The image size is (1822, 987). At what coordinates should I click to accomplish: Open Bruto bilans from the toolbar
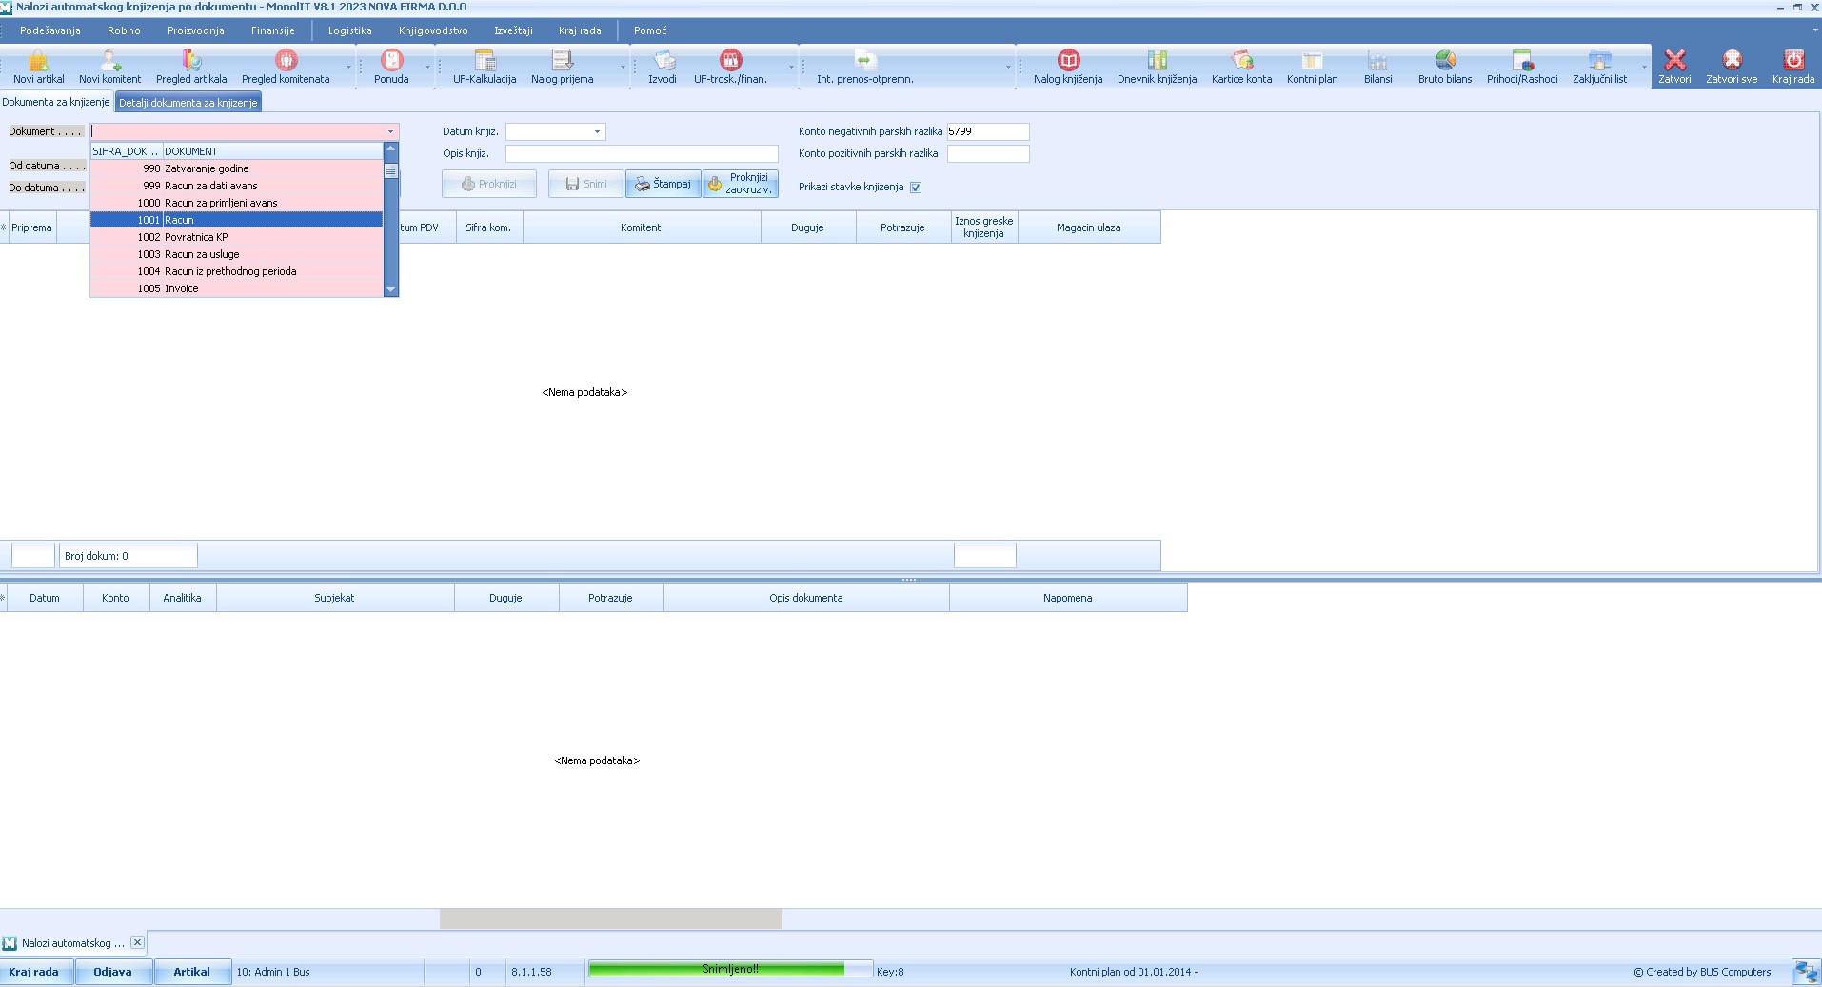tap(1445, 67)
